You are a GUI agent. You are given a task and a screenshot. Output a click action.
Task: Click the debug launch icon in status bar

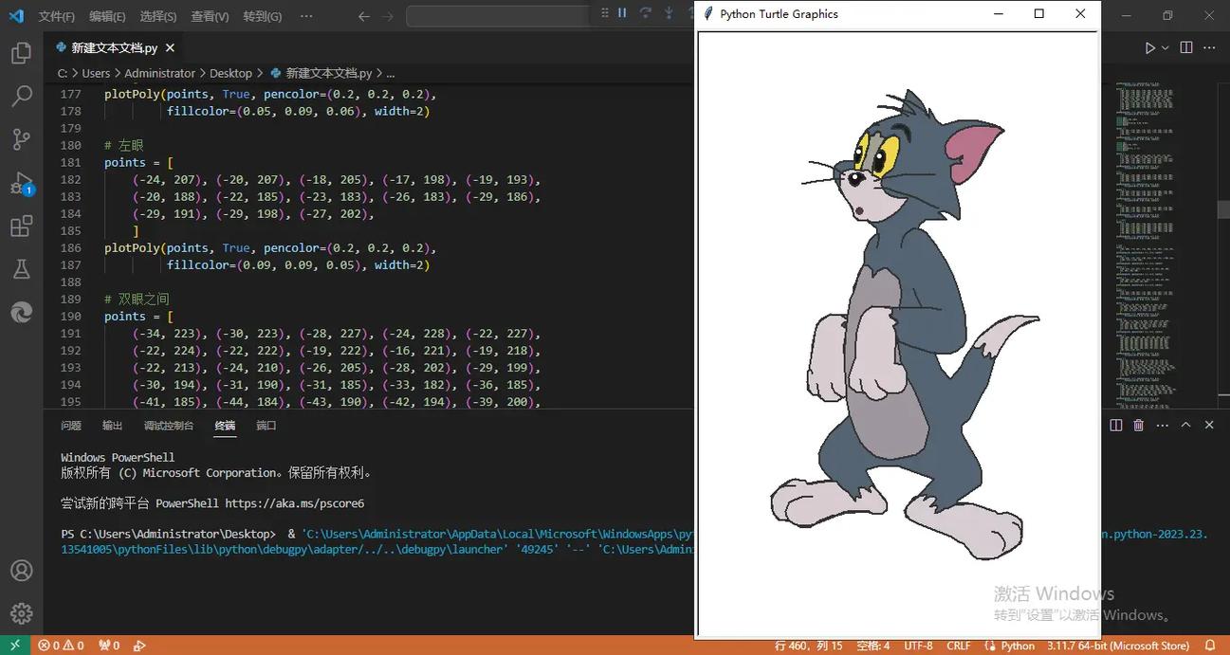(x=139, y=646)
